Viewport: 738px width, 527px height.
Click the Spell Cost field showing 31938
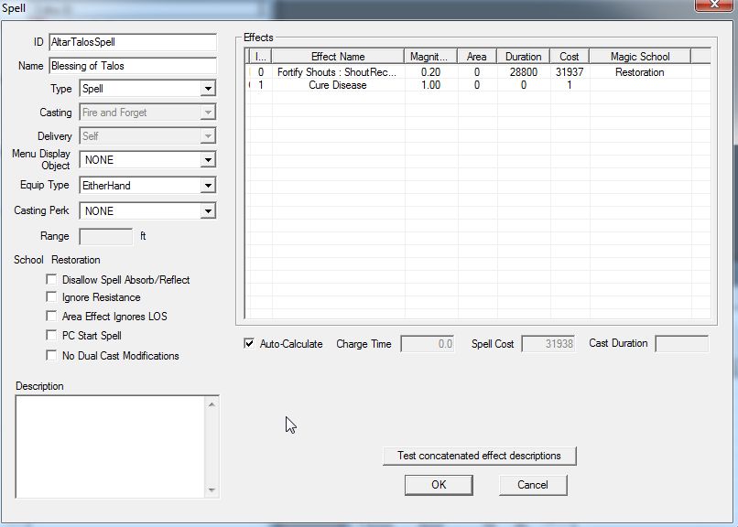pyautogui.click(x=548, y=344)
